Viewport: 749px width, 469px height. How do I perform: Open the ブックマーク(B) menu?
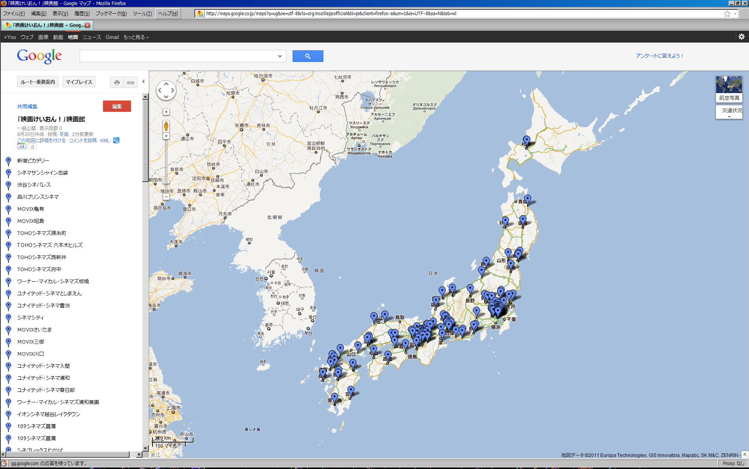(111, 14)
